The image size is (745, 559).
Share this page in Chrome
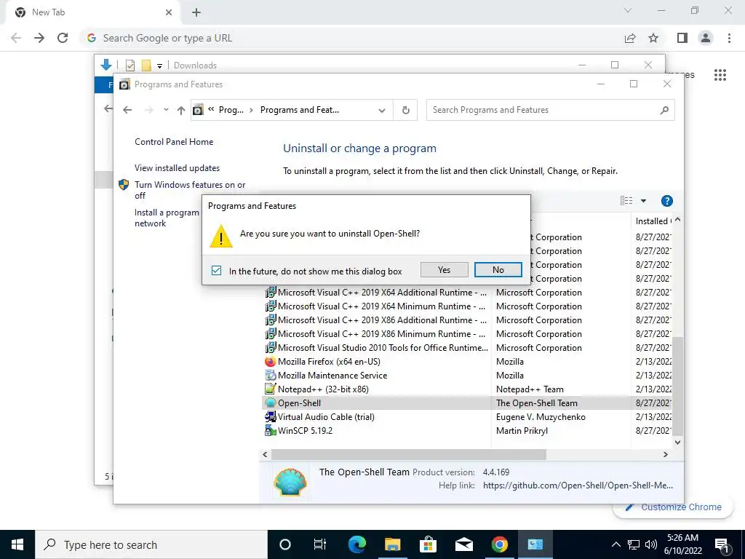point(630,38)
